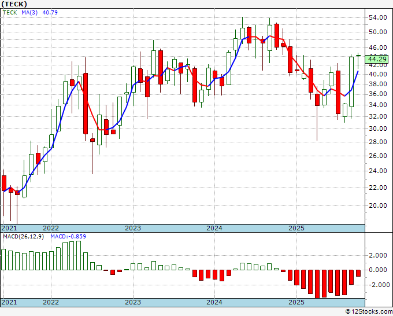Click the 2.000 MACD axis label

click(378, 255)
